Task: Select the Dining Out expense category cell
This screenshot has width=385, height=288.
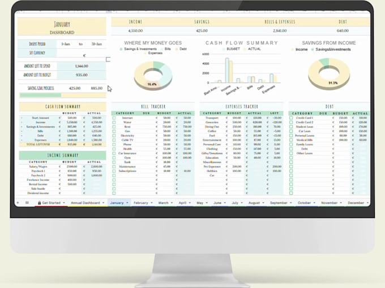Action: (212, 126)
